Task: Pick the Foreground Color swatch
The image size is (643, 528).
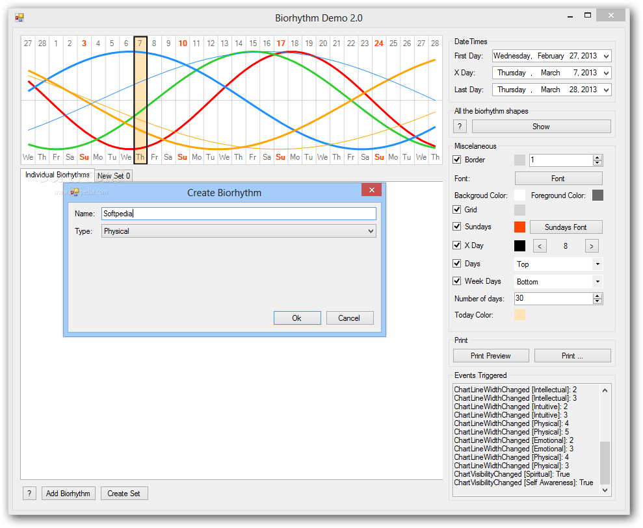Action: pyautogui.click(x=598, y=195)
